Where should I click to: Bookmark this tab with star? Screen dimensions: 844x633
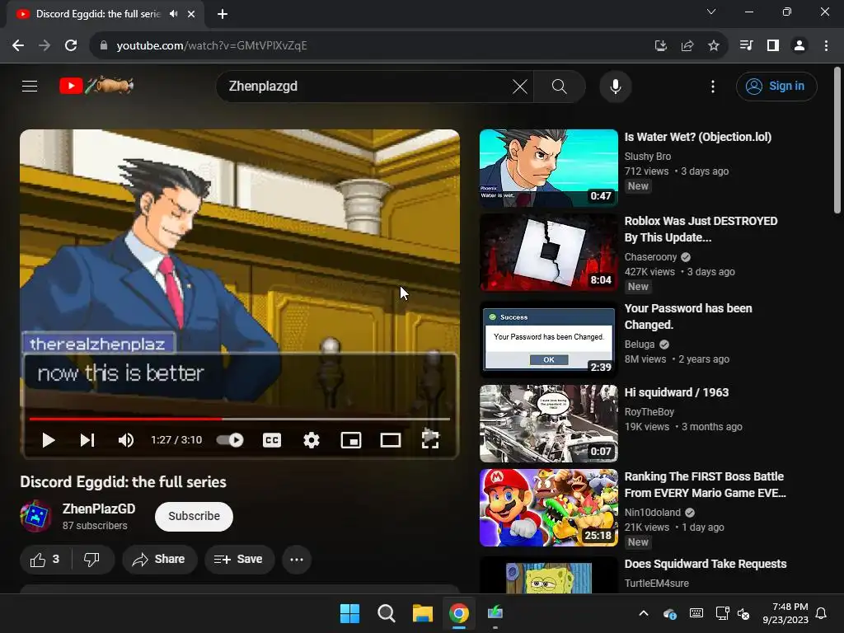(x=713, y=46)
